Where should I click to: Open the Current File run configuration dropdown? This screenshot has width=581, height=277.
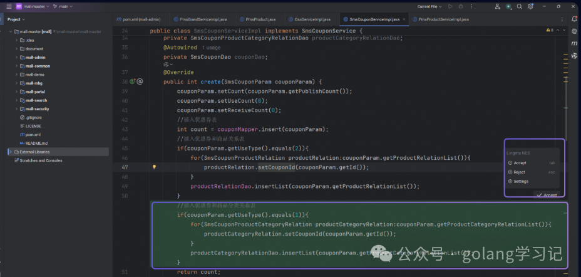(429, 6)
